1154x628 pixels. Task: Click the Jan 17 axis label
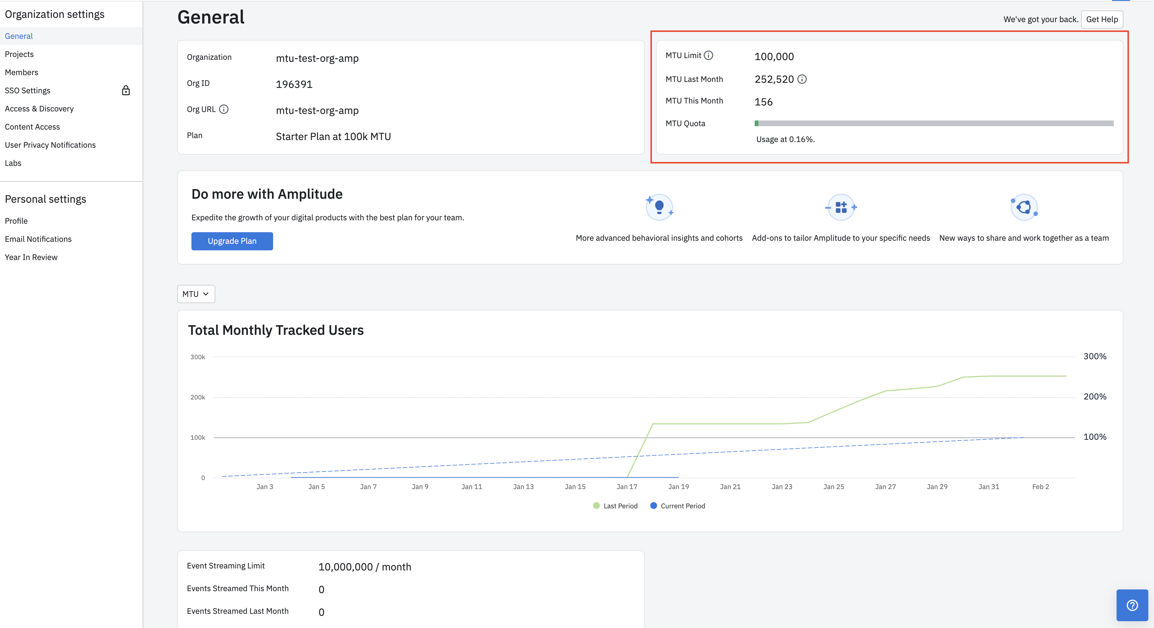627,487
